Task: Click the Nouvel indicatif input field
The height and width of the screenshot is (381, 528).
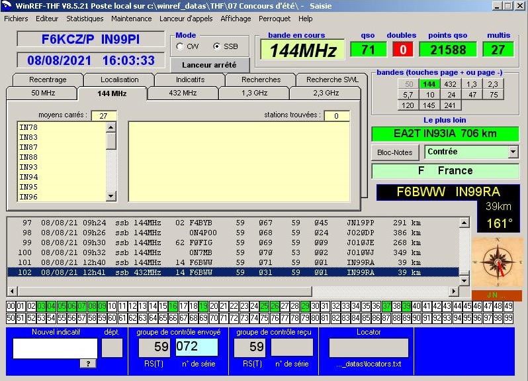Action: coord(55,348)
